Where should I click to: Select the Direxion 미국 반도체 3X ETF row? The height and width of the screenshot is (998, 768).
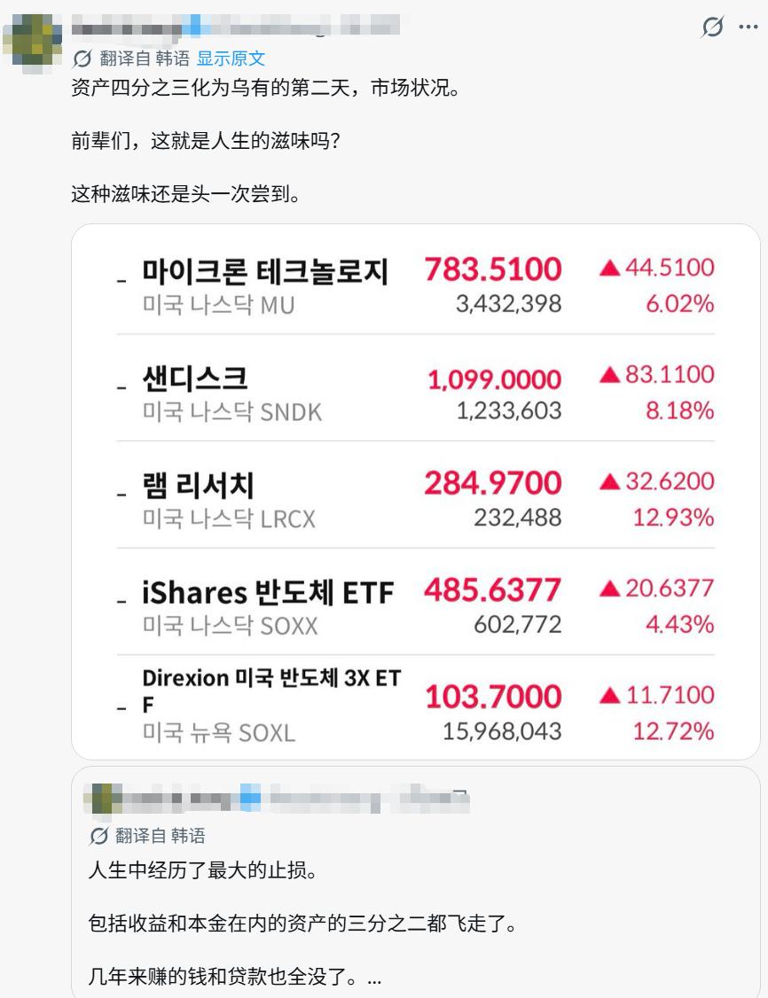(416, 706)
